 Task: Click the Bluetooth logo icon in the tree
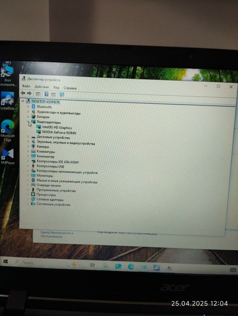point(33,107)
